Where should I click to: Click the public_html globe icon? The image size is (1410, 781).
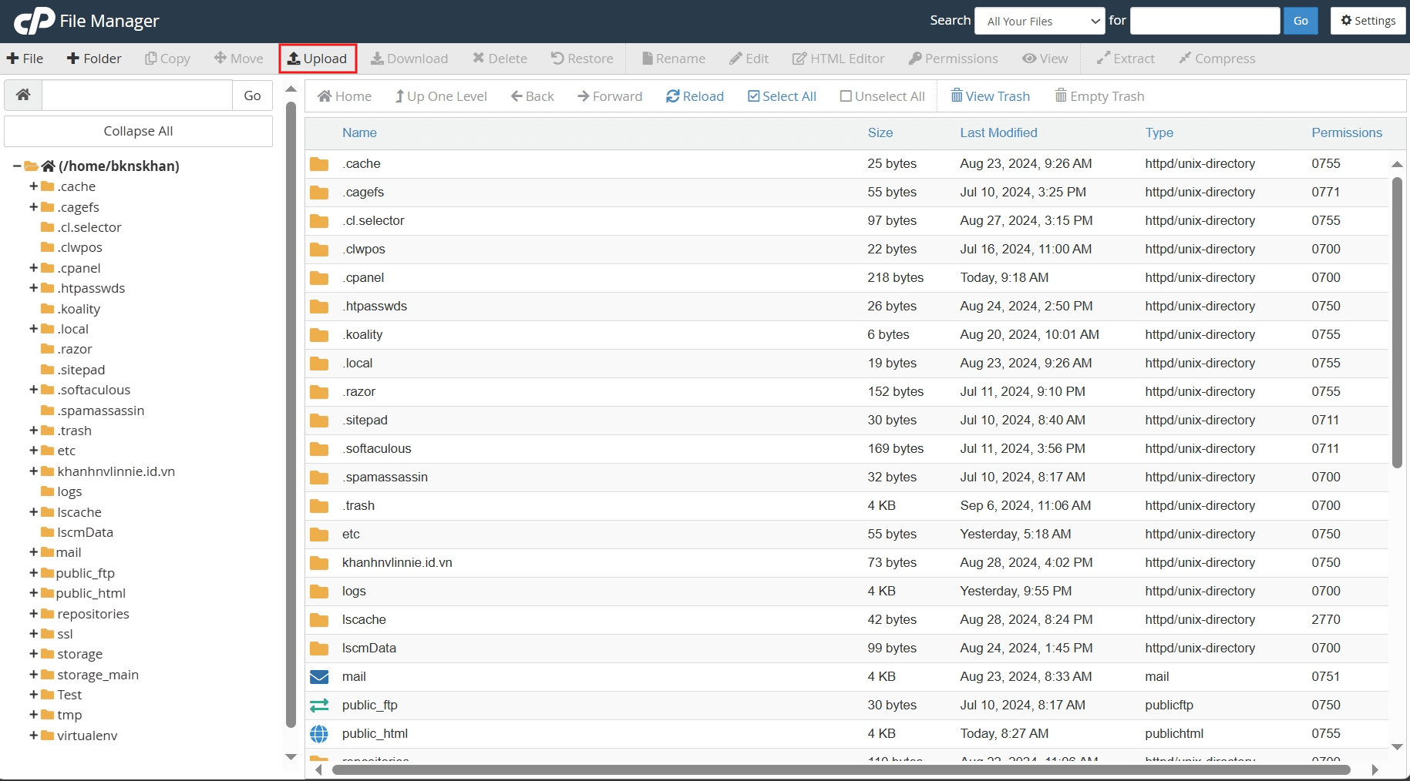[319, 734]
